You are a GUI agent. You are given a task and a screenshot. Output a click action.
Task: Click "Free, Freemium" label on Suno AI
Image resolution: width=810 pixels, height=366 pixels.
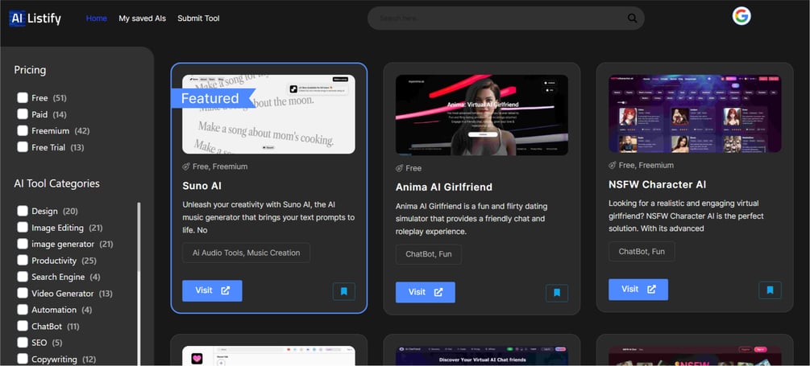coord(220,167)
